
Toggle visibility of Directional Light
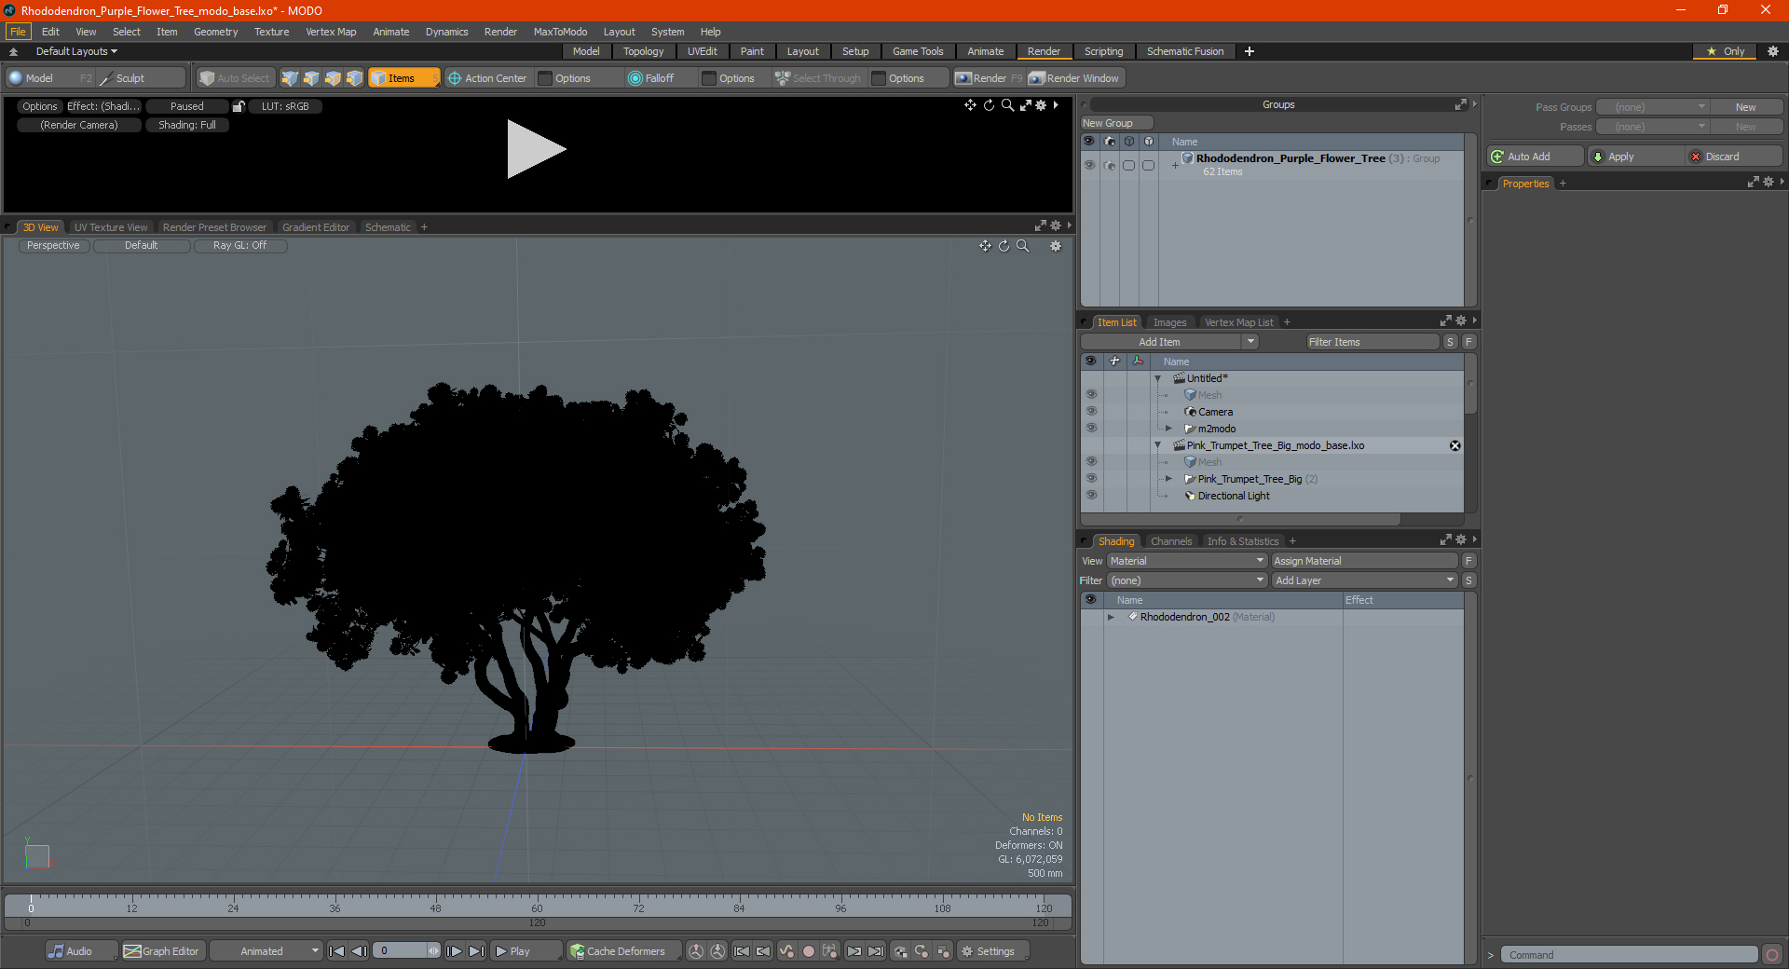pyautogui.click(x=1091, y=496)
